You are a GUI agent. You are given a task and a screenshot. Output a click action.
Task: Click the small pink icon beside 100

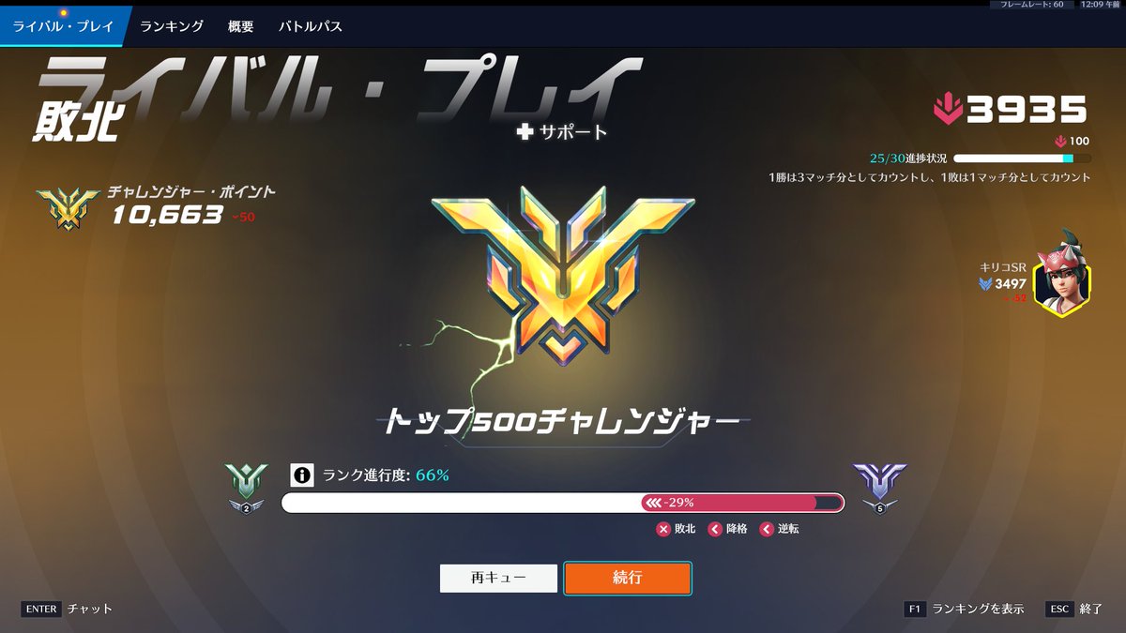[1061, 142]
